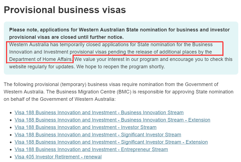
Task: Open Business Innovation Stream - Extension link
Action: 112,120
